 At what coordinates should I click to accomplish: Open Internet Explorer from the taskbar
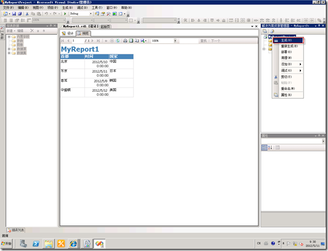pyautogui.click(x=72, y=244)
